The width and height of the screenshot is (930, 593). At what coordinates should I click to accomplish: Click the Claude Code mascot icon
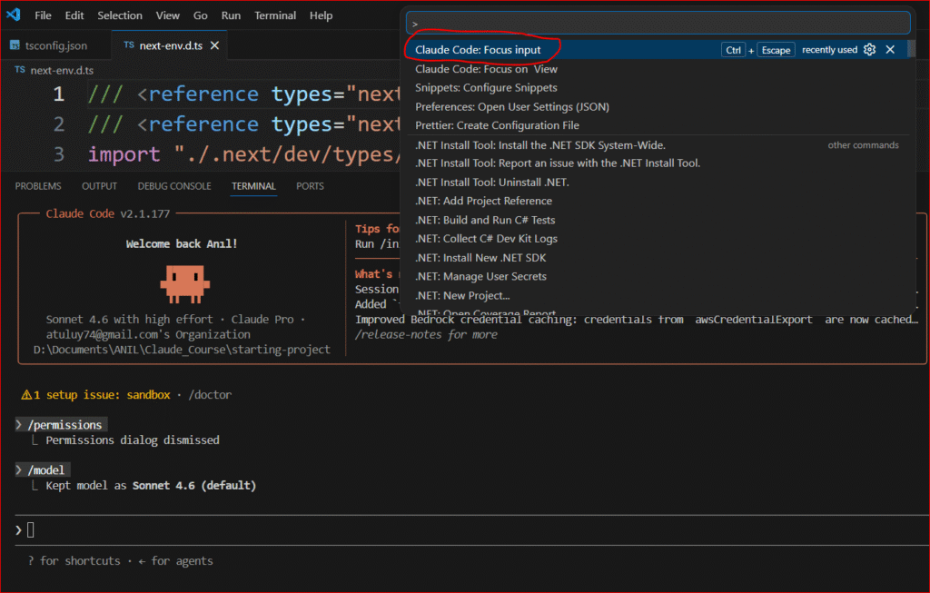pos(185,282)
